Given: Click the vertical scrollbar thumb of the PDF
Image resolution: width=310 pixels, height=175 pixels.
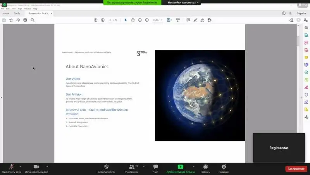Looking at the screenshot, I should (298, 41).
